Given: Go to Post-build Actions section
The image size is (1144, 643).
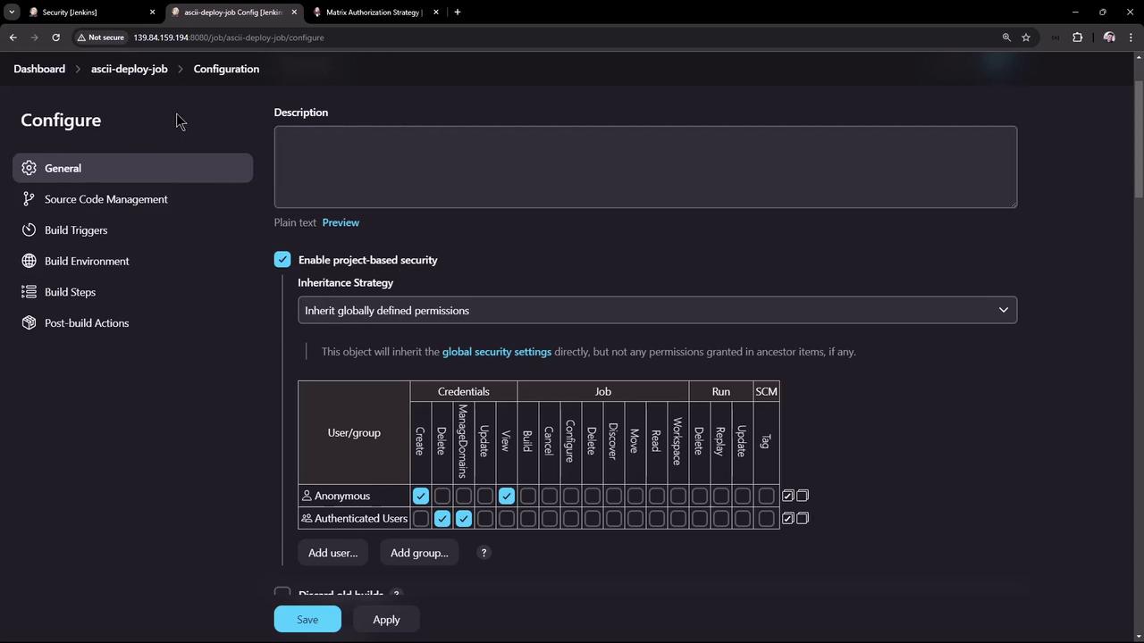Looking at the screenshot, I should [133, 322].
